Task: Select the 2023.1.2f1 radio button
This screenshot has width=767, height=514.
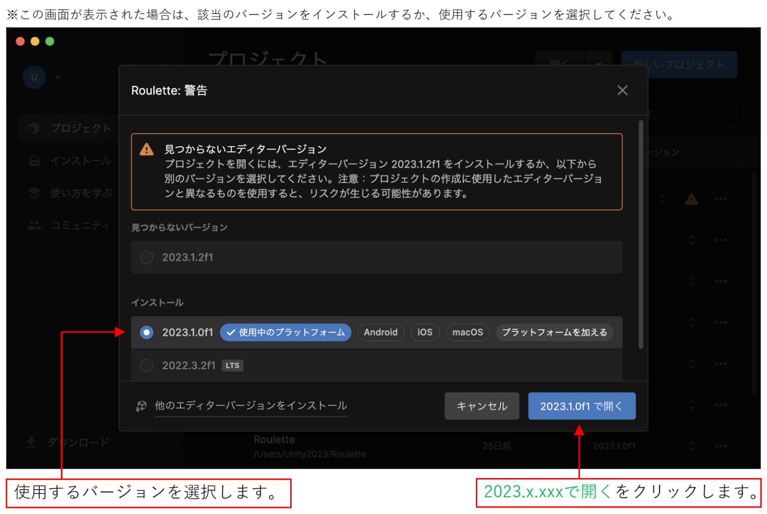Action: [x=146, y=257]
